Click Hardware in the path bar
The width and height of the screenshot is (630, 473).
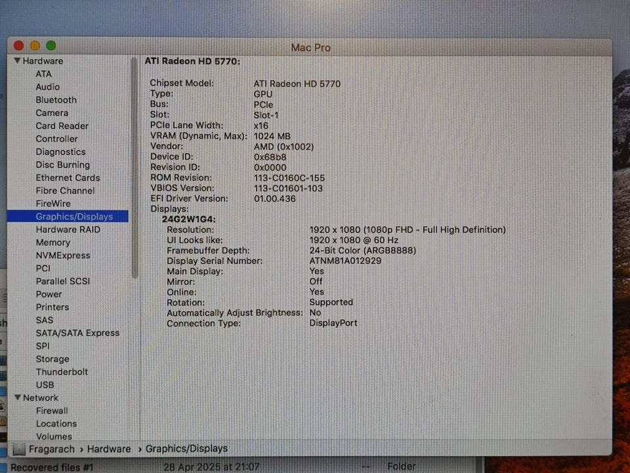tap(109, 449)
